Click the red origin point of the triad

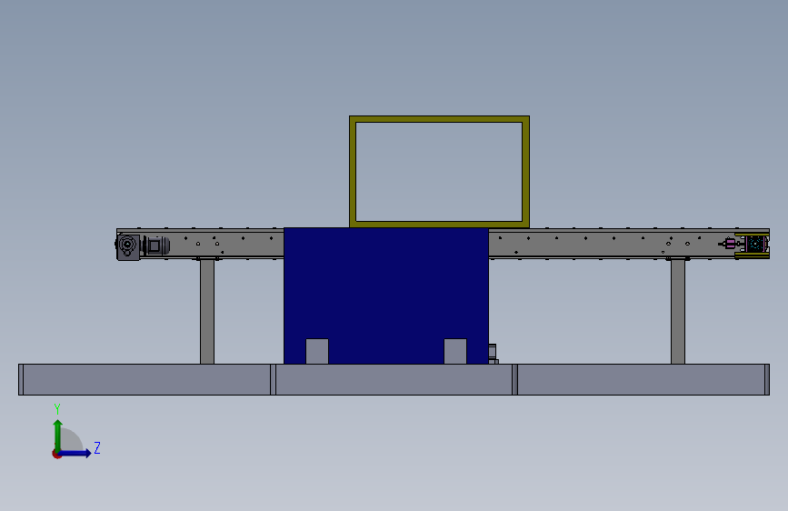point(56,454)
